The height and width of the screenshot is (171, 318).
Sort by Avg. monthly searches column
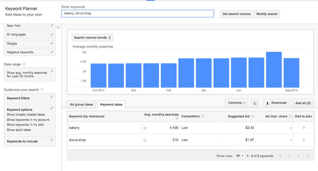(x=161, y=115)
